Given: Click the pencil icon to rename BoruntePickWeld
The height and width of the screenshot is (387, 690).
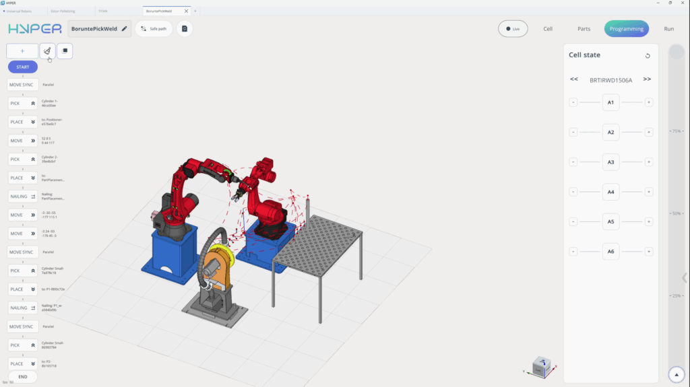Looking at the screenshot, I should click(125, 28).
